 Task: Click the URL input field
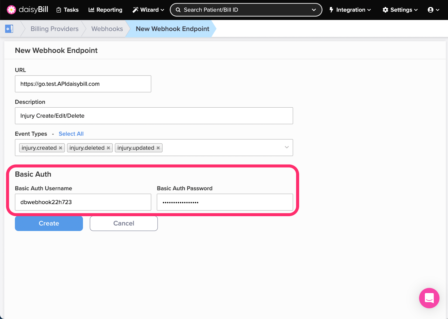click(83, 84)
